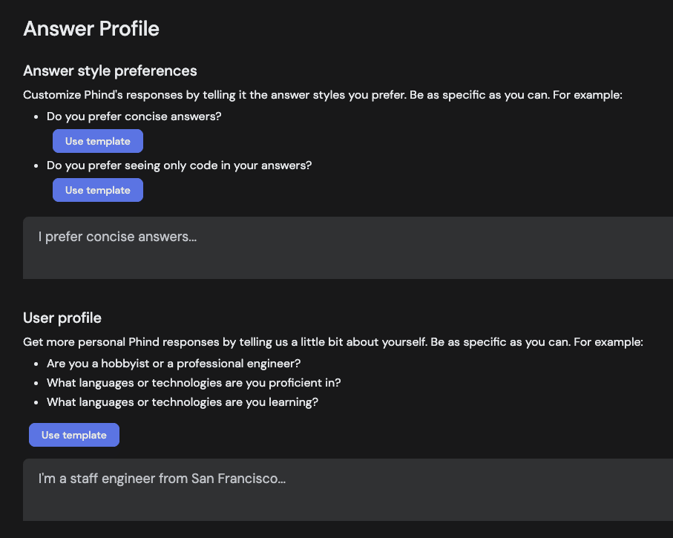Click the bullet before the first question

click(36, 117)
